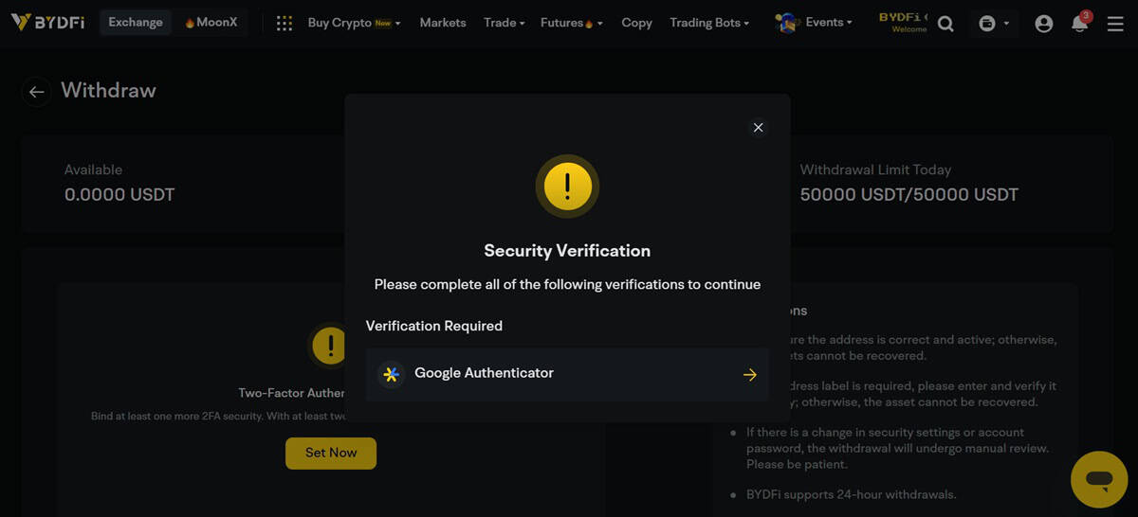Screen dimensions: 1138x517
Task: Select Google Authenticator verification
Action: tap(567, 374)
